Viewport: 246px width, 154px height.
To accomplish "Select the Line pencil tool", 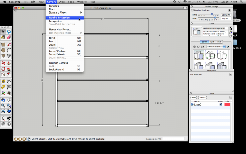I will click(x=9, y=45).
